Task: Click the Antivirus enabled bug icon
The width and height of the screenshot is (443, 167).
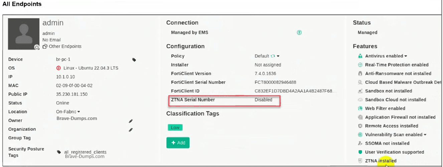Action: click(x=360, y=56)
